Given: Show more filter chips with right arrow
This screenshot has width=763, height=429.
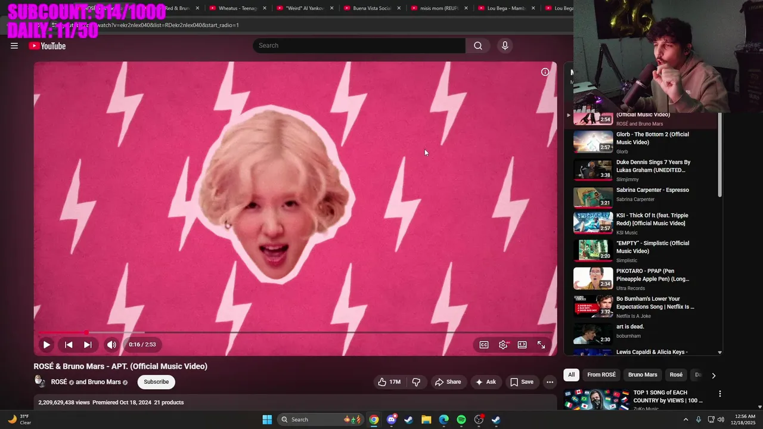Looking at the screenshot, I should click(x=714, y=375).
